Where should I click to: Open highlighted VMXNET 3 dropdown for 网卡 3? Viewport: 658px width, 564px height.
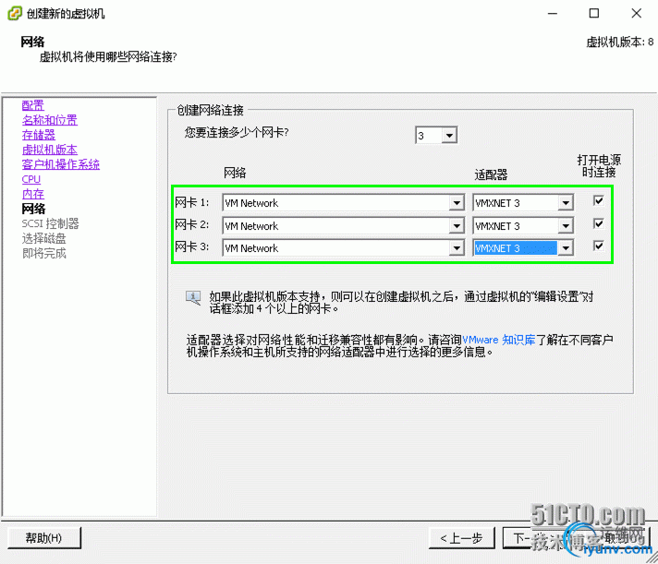pyautogui.click(x=566, y=248)
